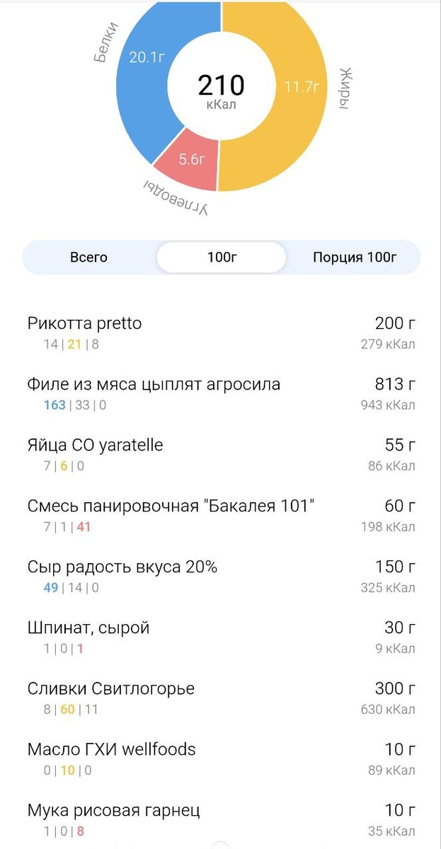Tap the "630 кКал" value for Сливки Свитлогорье
This screenshot has width=441, height=849.
389,710
